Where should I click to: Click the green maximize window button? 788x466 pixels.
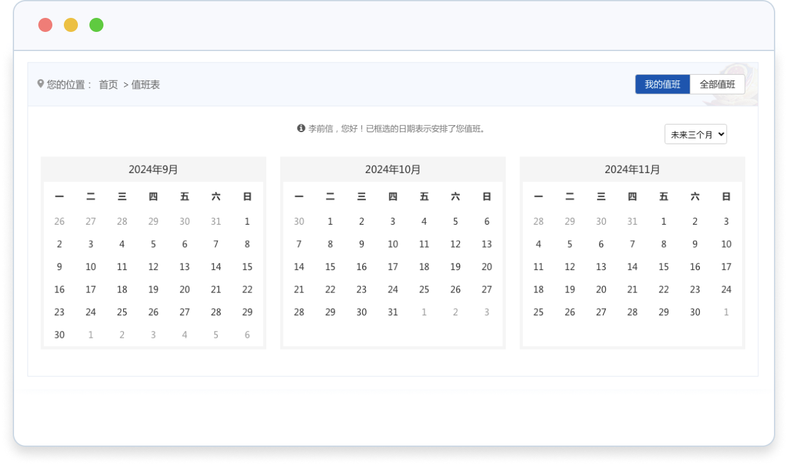click(x=96, y=25)
